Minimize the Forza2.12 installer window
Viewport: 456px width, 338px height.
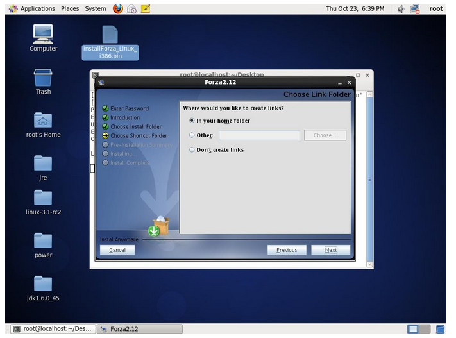340,83
